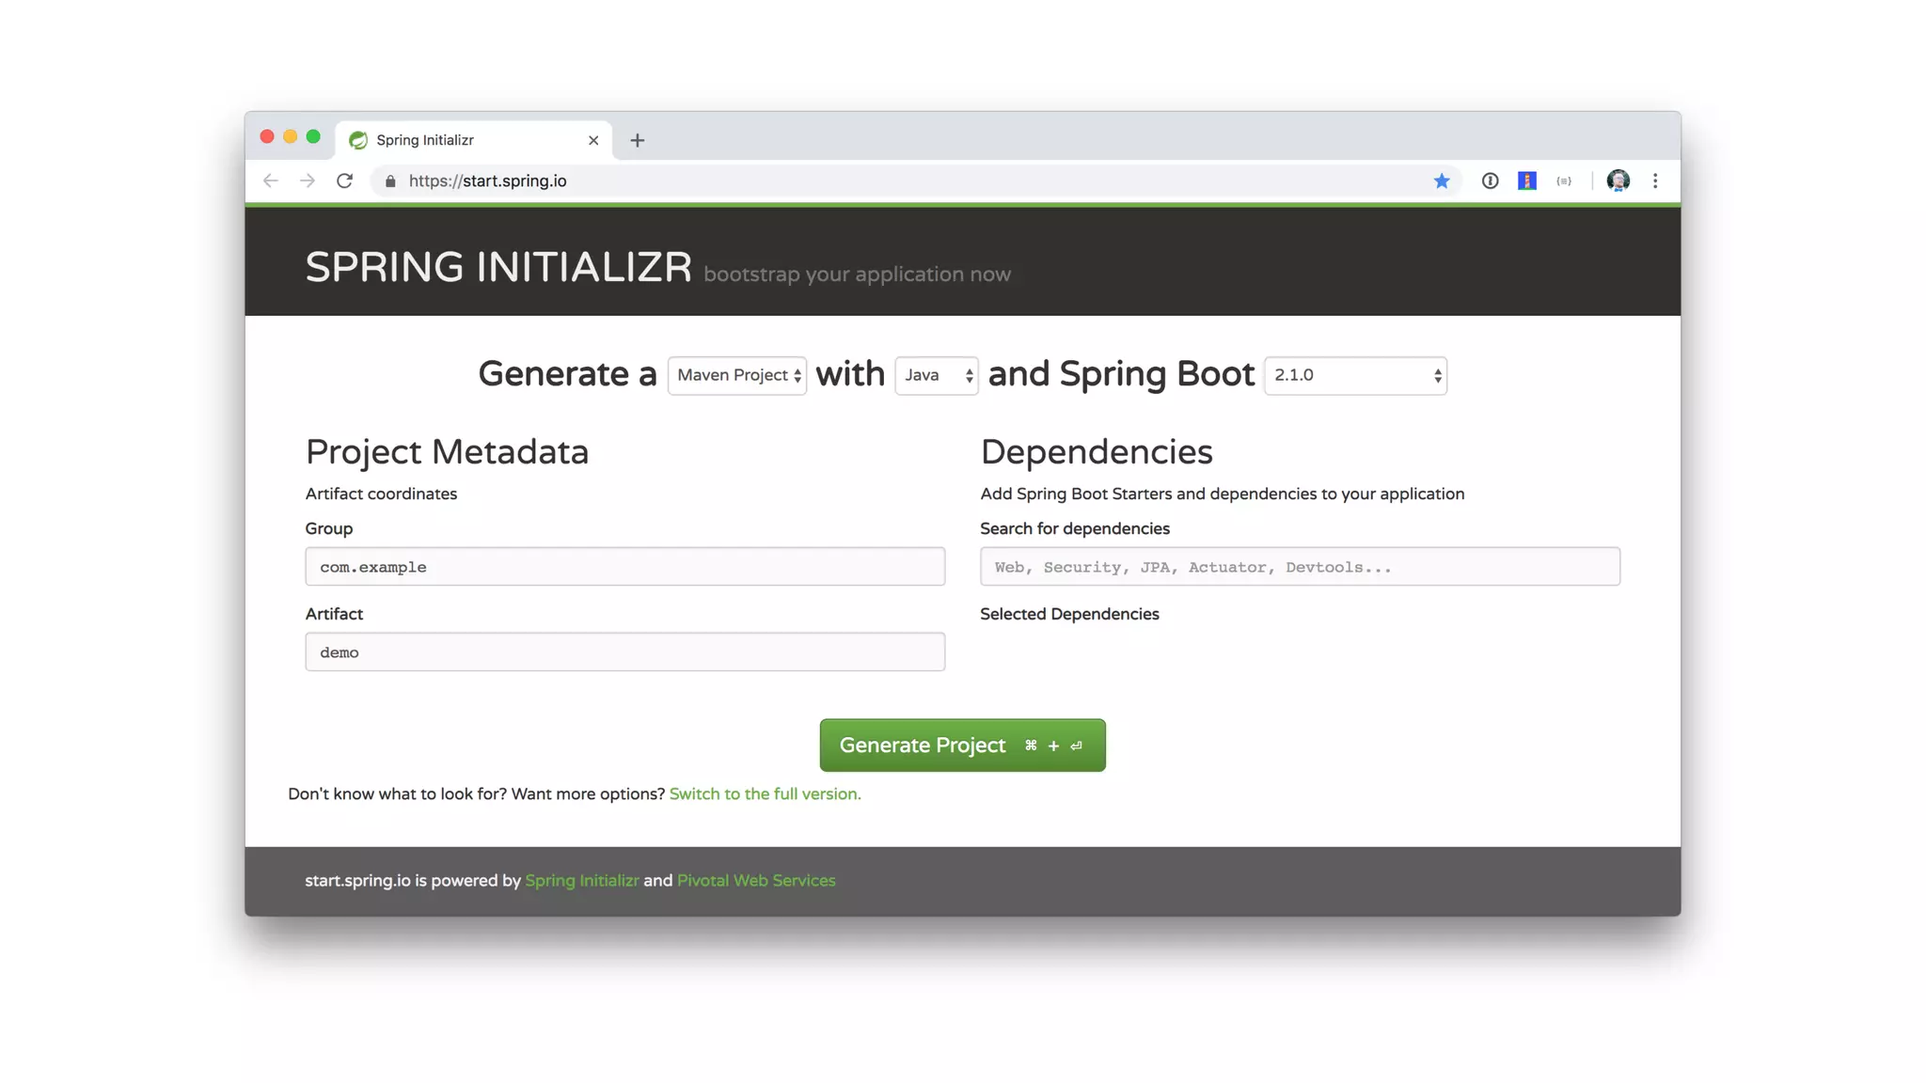This screenshot has height=1083, width=1926.
Task: Click the browser back arrow
Action: tap(271, 180)
